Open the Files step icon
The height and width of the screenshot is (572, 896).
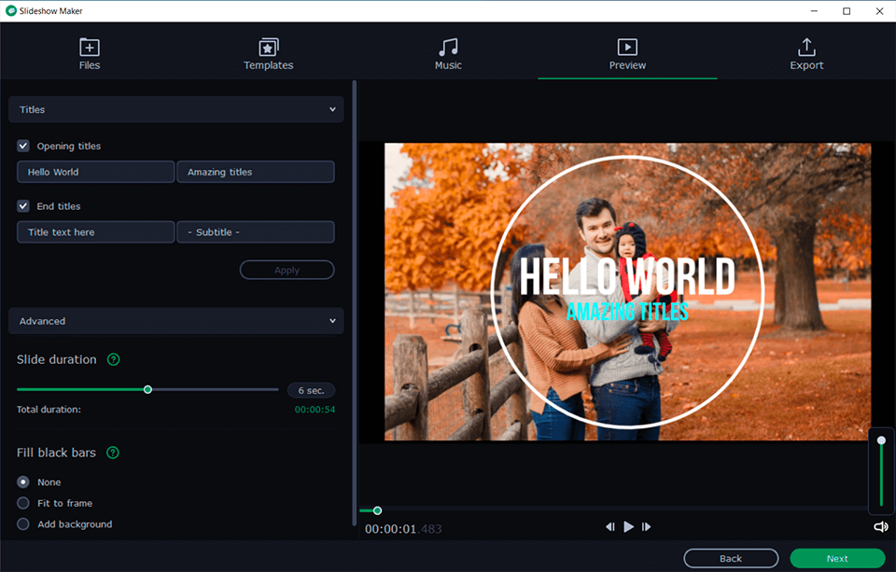[x=90, y=47]
